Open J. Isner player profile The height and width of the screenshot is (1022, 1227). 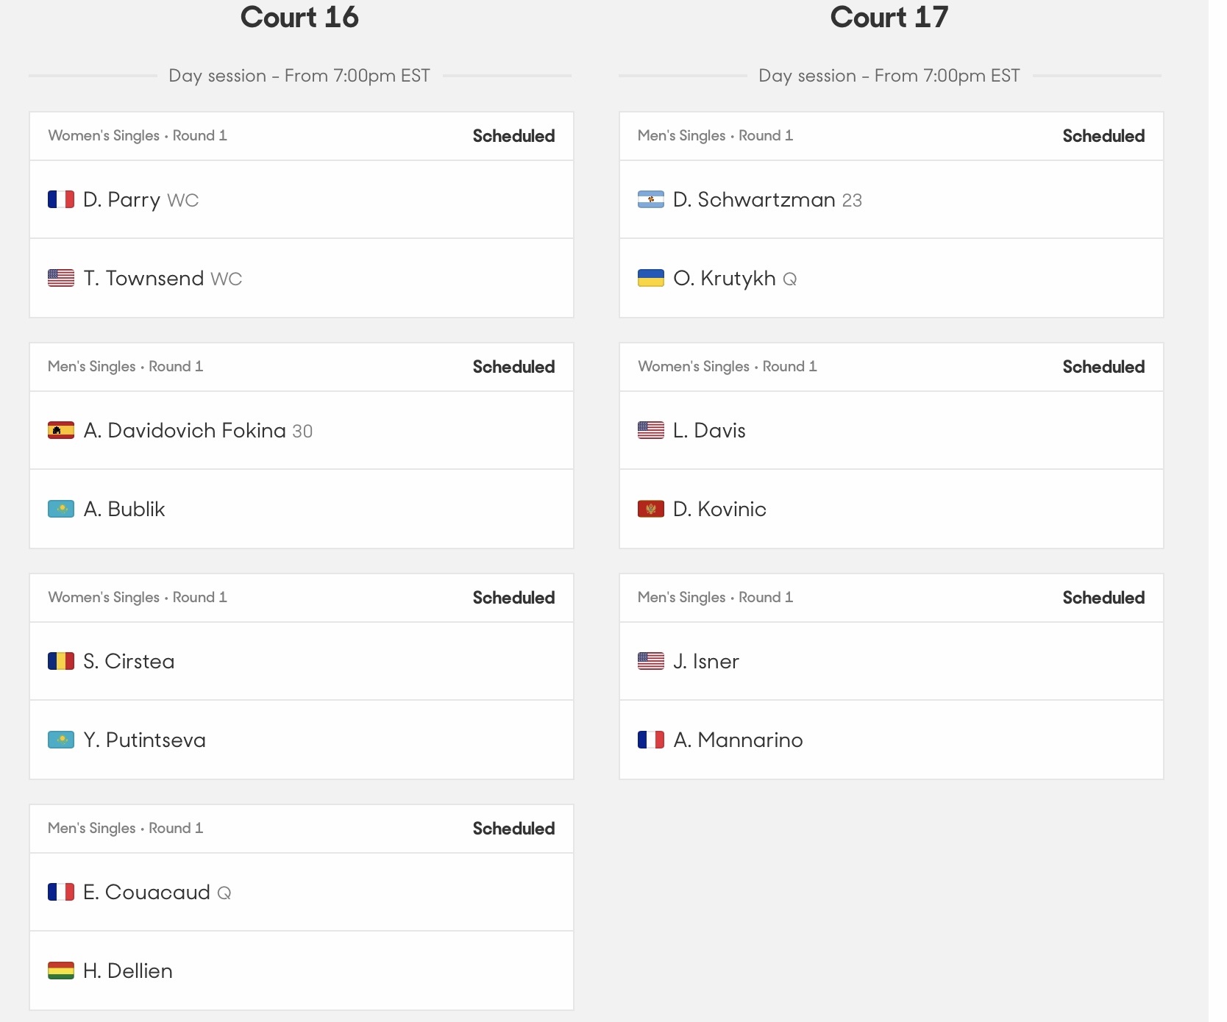(706, 661)
